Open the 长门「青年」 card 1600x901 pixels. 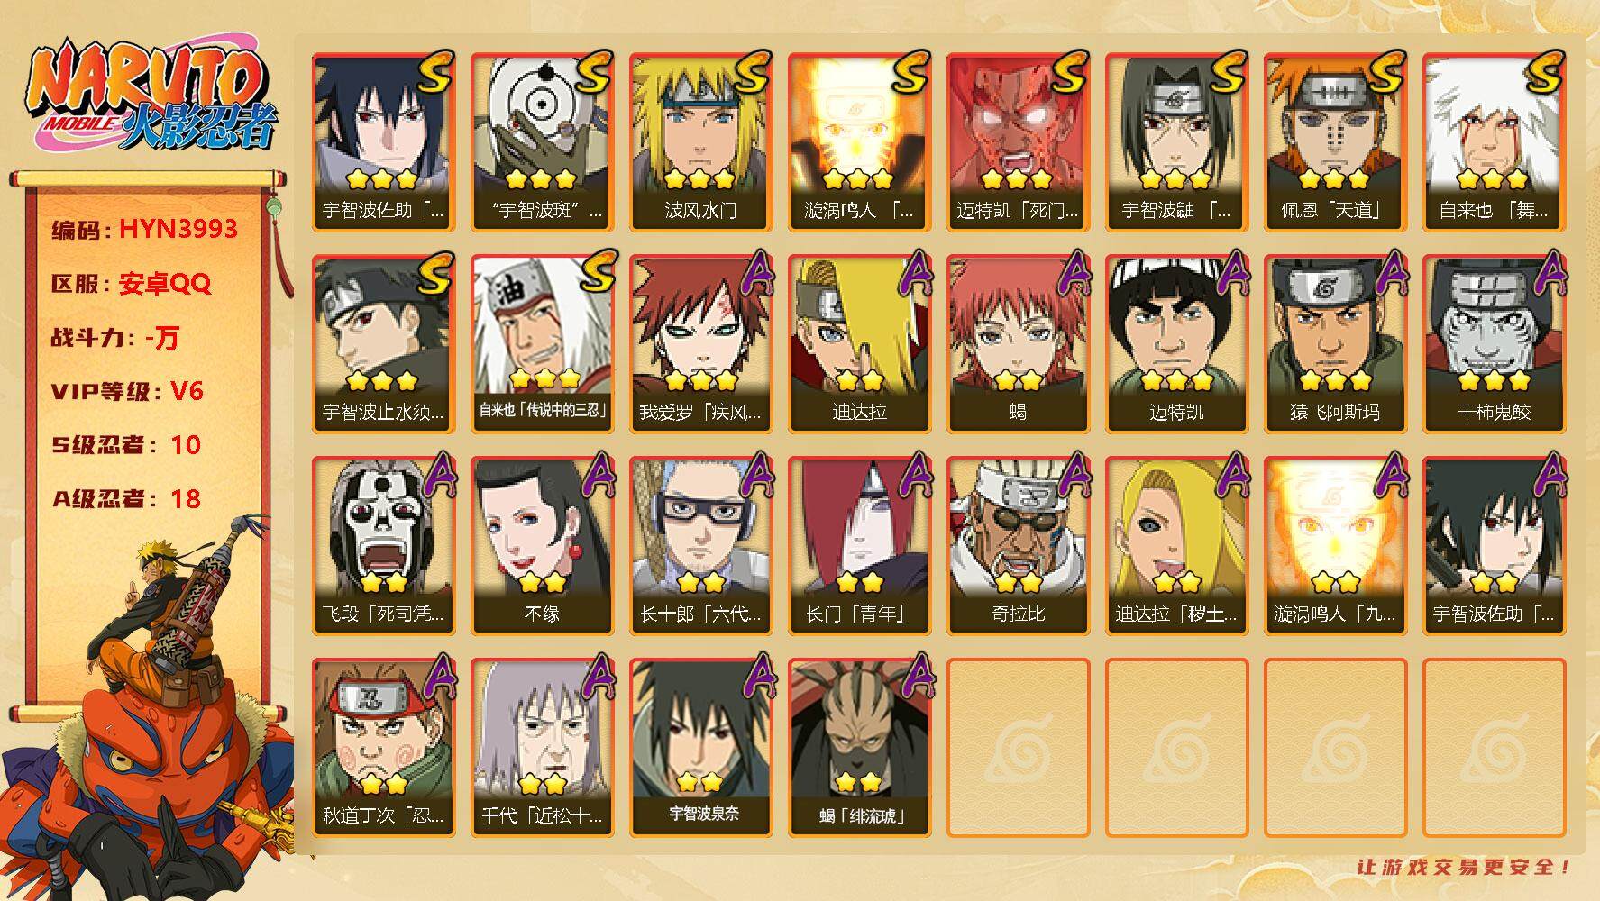pos(859,546)
